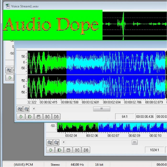Click Go to End in the 1024:1 window

[86, 150]
